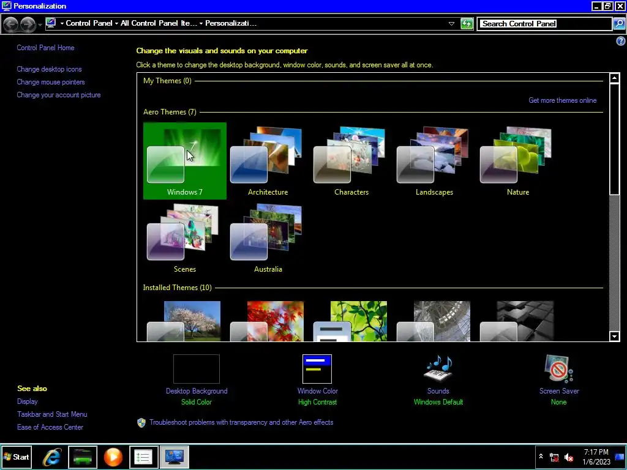Open Taskbar and Start Menu link
Image resolution: width=627 pixels, height=470 pixels.
click(x=52, y=414)
